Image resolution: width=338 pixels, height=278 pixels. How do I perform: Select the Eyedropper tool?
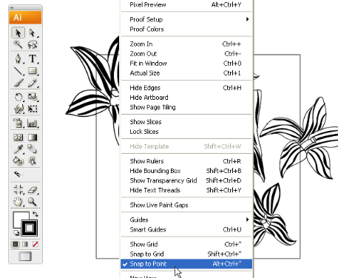18,149
